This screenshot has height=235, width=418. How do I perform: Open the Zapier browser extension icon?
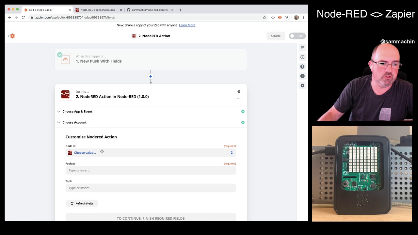pyautogui.click(x=280, y=17)
